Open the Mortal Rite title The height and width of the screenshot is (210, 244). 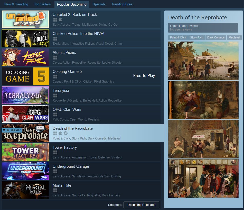click(x=62, y=185)
